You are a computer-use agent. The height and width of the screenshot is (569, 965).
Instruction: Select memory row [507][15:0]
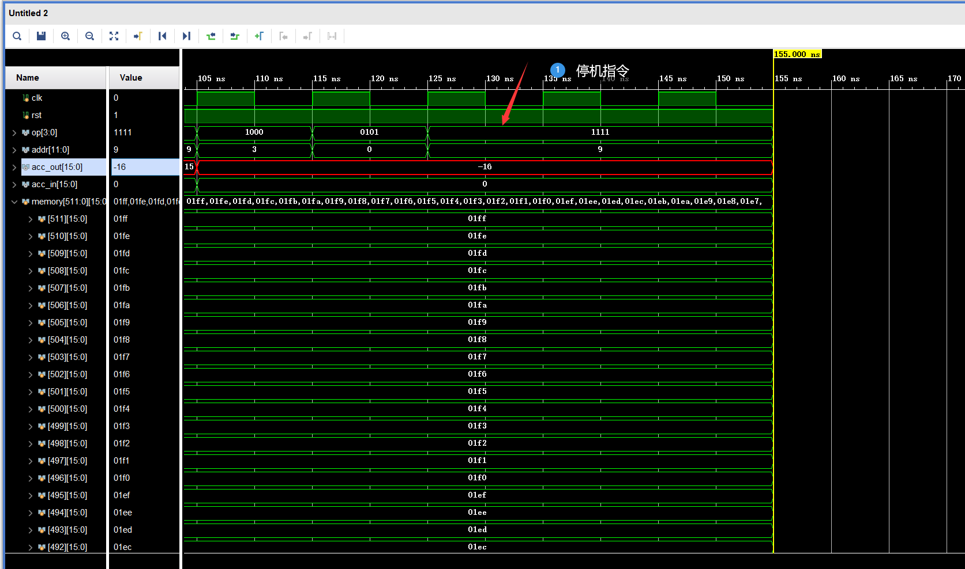(67, 288)
